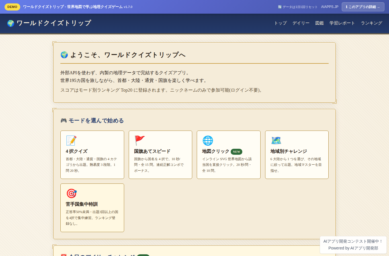The height and width of the screenshot is (256, 389).
Task: Click the NEW badge on 地図クリック
Action: point(236,152)
